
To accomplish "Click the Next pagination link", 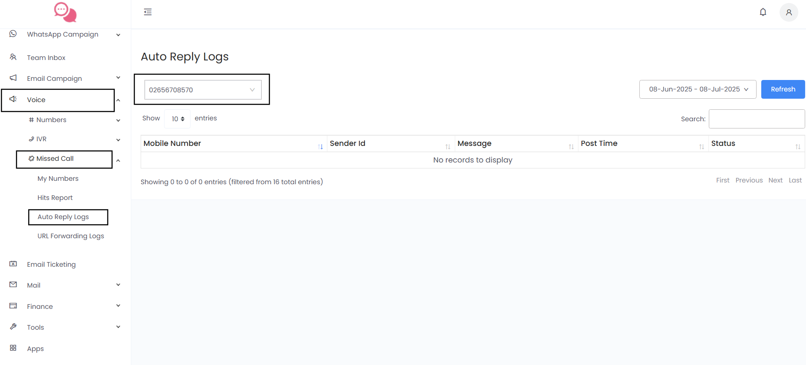I will pos(775,180).
